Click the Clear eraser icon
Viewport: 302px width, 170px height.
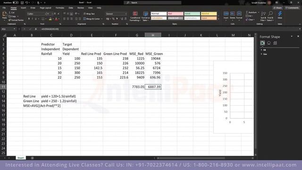247,20
